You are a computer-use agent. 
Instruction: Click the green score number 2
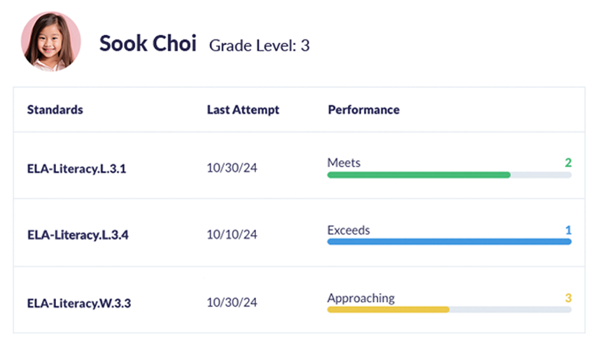568,163
